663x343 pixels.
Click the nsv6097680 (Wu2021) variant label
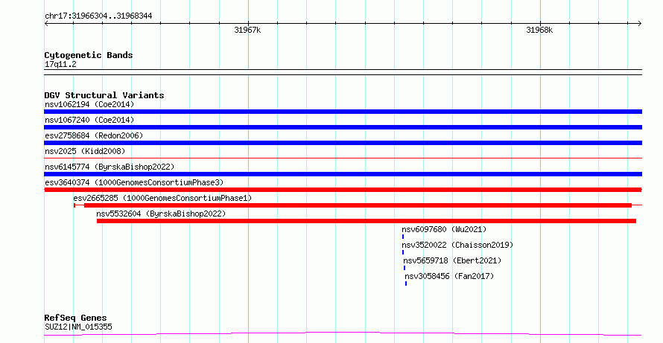(x=444, y=229)
